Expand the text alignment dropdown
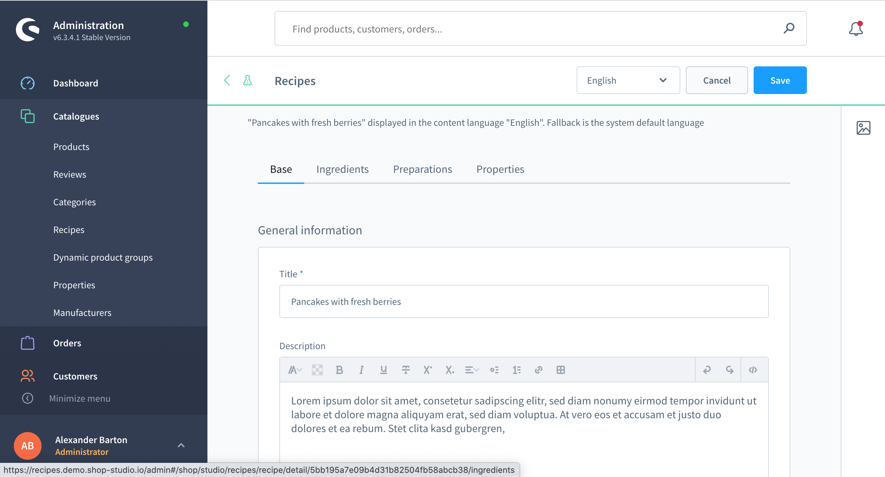This screenshot has height=477, width=885. pyautogui.click(x=472, y=370)
